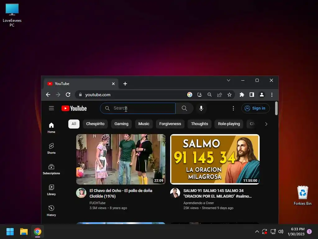Screen dimensions: 318x239
Task: Click Chrome forward arrow
Action: (58, 95)
